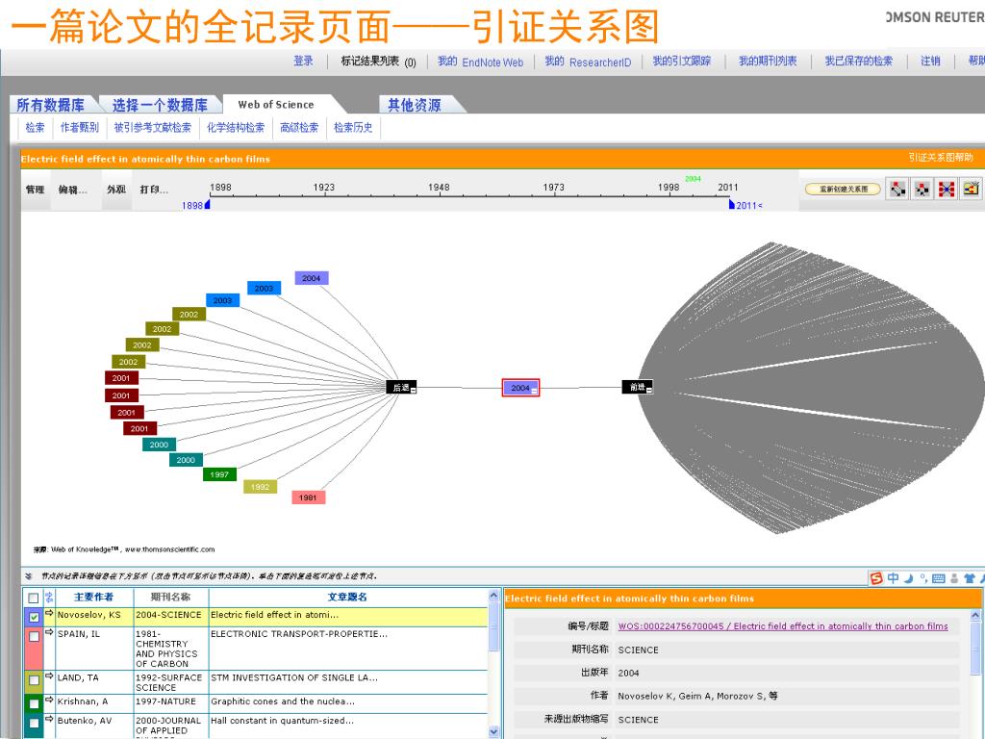Check the LAND, TA row checkbox

[x=34, y=680]
